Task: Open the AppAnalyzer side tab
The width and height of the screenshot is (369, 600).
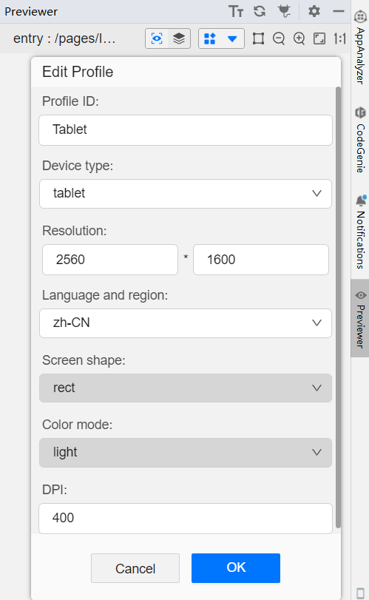Action: click(360, 47)
